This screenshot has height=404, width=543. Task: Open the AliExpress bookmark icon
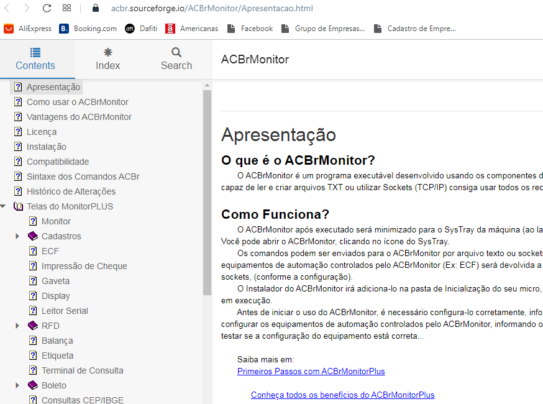(x=9, y=29)
